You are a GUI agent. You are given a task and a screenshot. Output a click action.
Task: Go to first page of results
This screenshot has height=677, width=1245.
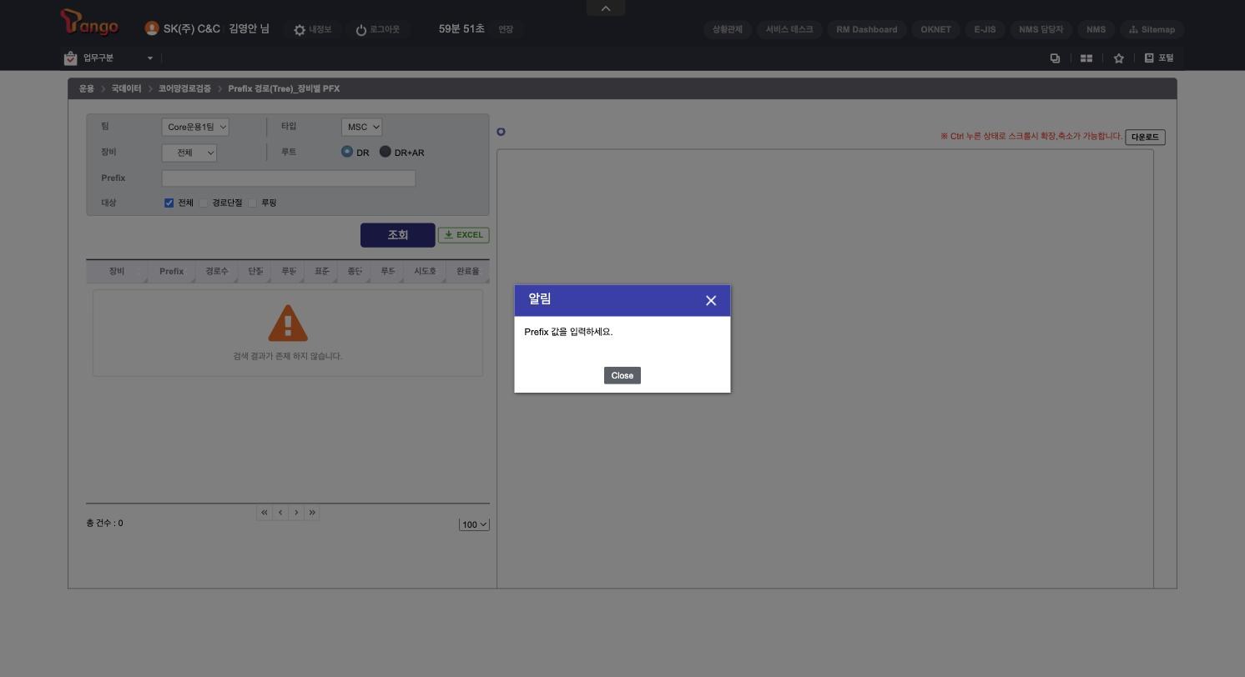point(265,513)
